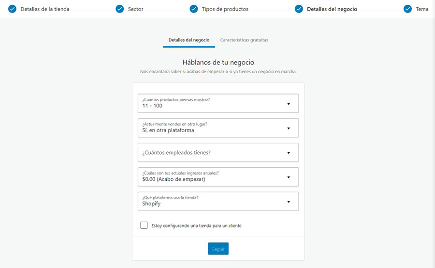Click the Tema step checkmark icon
The height and width of the screenshot is (268, 435).
407,9
